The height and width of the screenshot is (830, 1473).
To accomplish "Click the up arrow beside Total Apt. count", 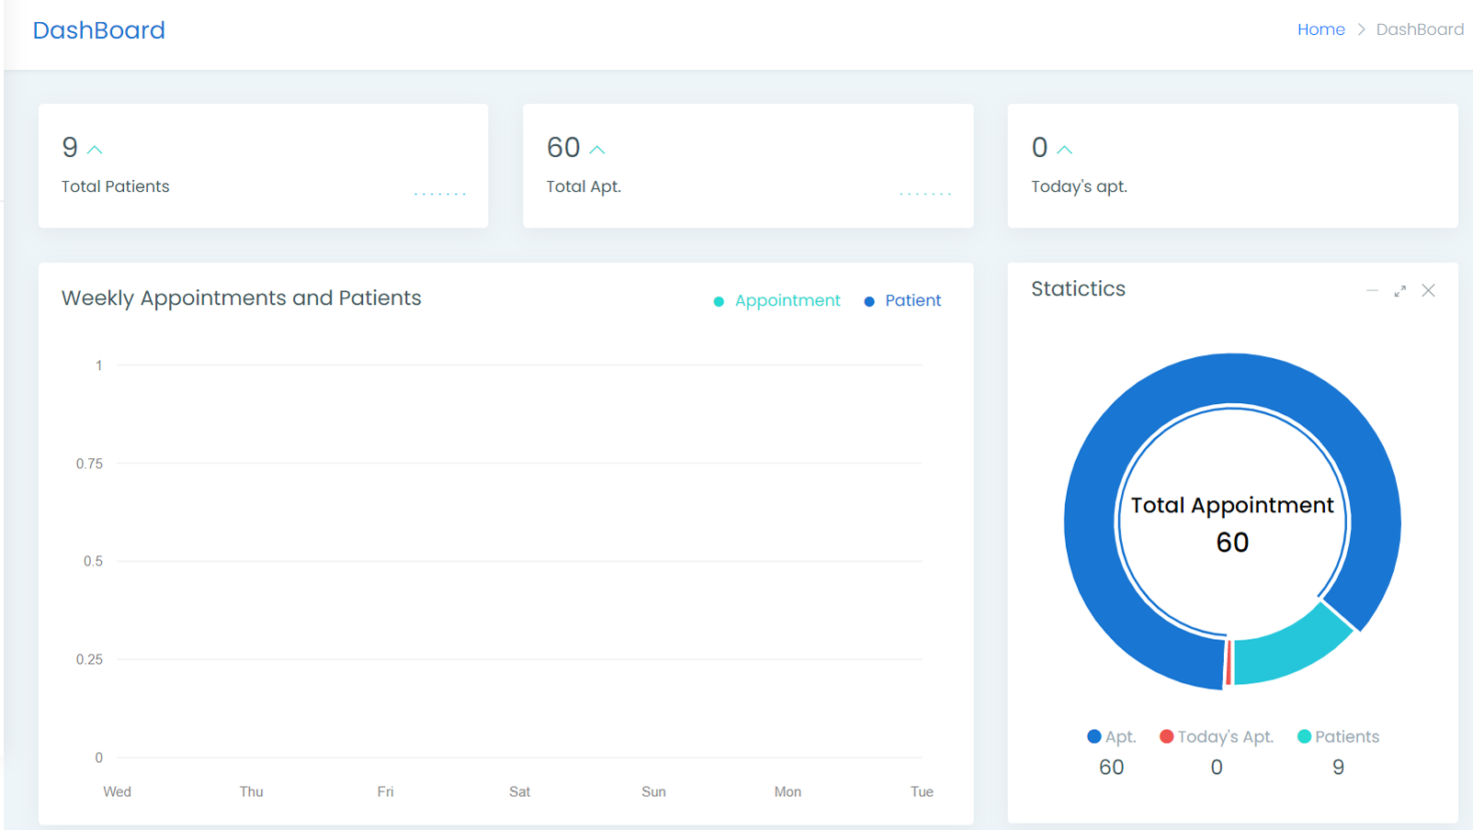I will pyautogui.click(x=597, y=150).
